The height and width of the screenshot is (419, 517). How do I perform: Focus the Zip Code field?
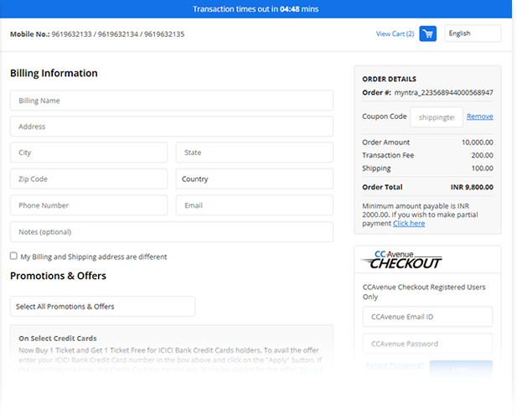click(x=88, y=179)
